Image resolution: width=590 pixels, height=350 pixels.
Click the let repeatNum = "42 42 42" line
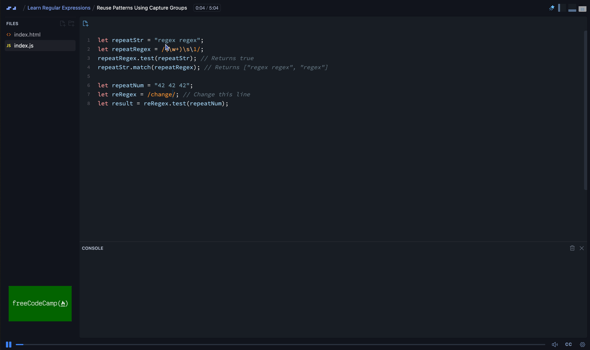click(145, 86)
